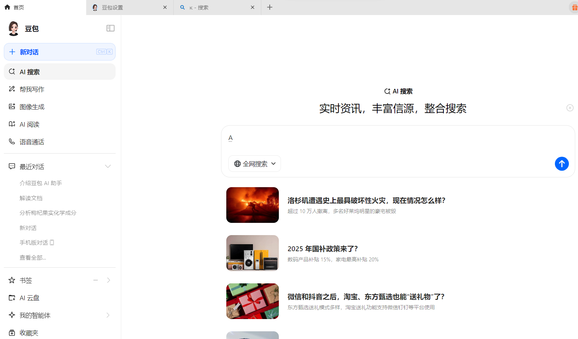Read the 微信和抖音之后 送礼物 article

tap(366, 297)
